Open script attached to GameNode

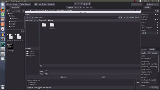tap(155, 14)
